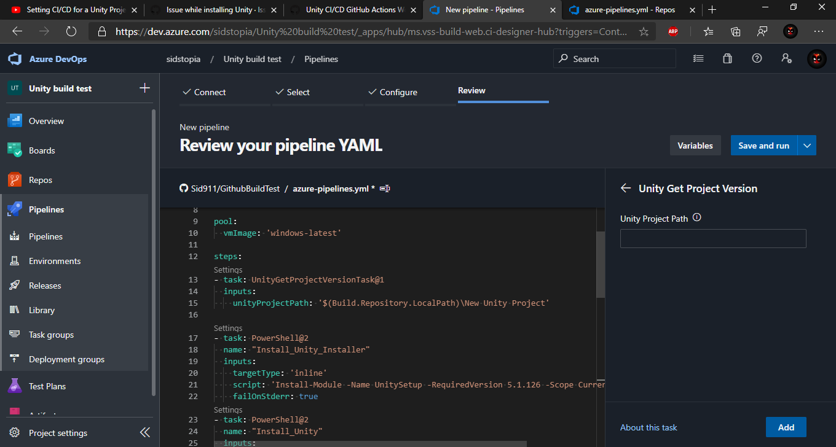This screenshot has width=836, height=447.
Task: Open a new browser tab
Action: 712,10
